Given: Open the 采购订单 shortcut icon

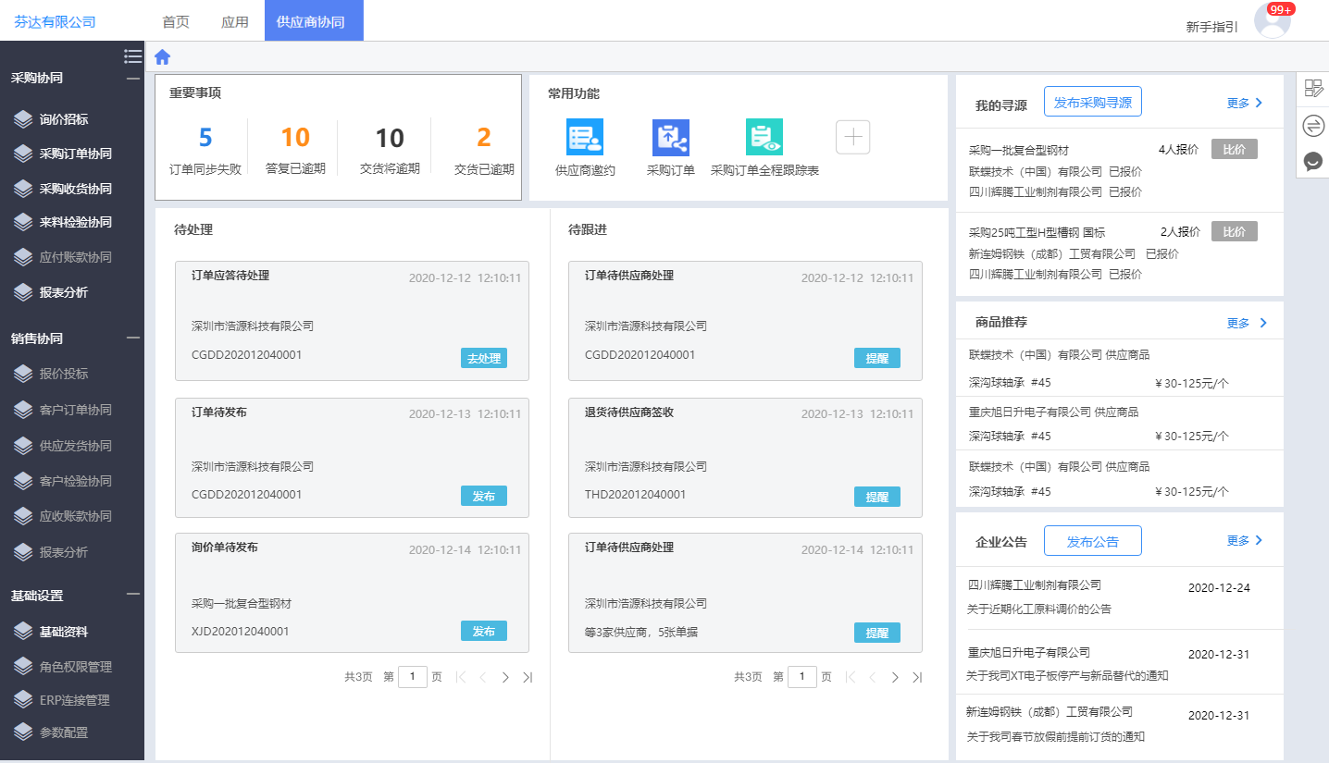Looking at the screenshot, I should point(671,137).
